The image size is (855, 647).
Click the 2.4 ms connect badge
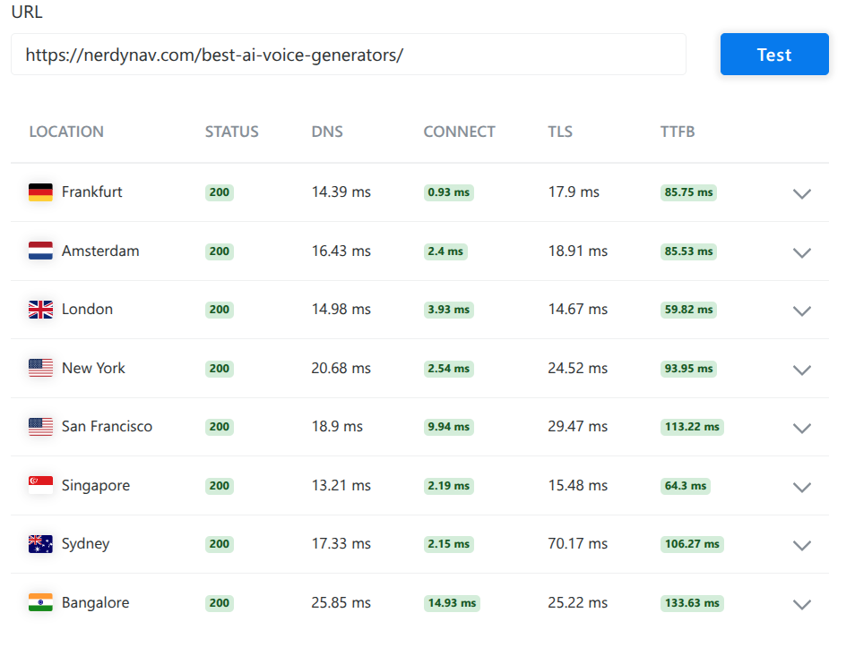pyautogui.click(x=445, y=251)
